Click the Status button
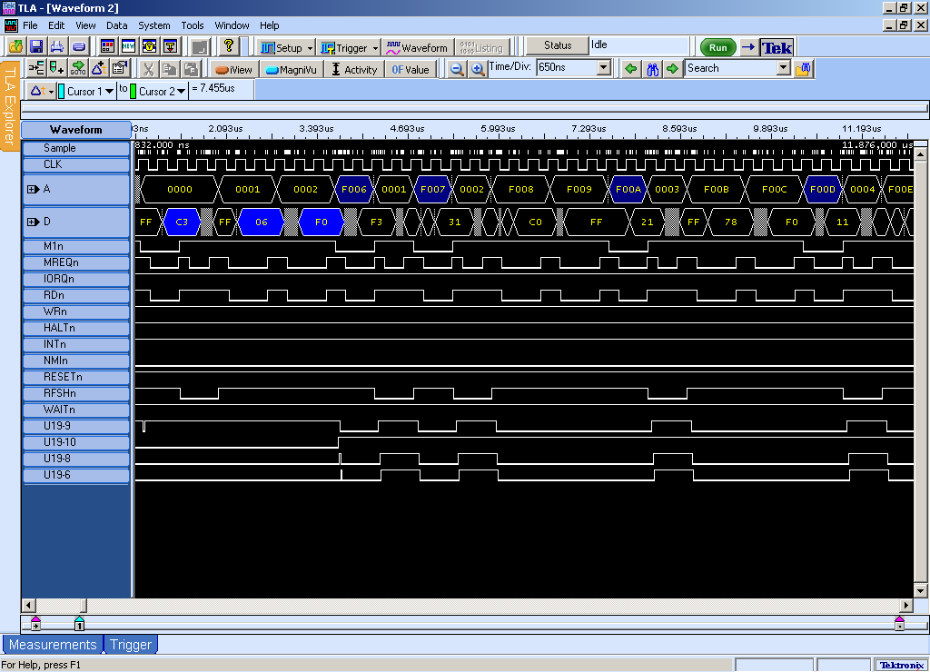 558,45
